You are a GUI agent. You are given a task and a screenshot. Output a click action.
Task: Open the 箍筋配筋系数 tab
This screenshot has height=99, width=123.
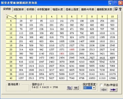tap(105, 9)
